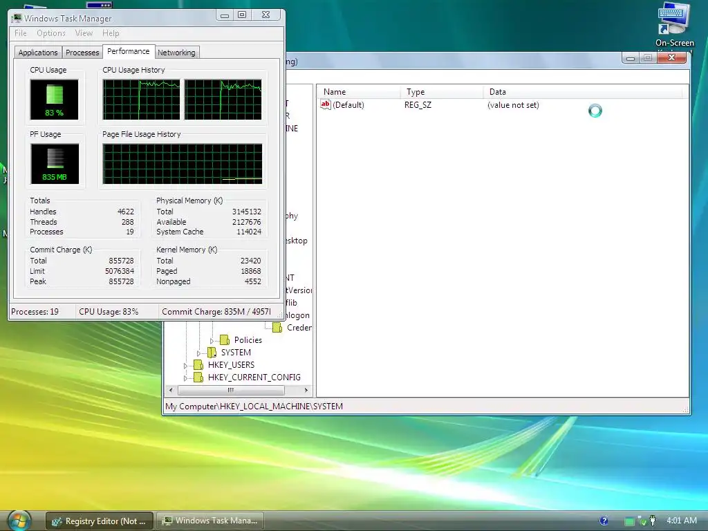Image resolution: width=708 pixels, height=531 pixels.
Task: Open the File menu in Task Manager
Action: [20, 33]
